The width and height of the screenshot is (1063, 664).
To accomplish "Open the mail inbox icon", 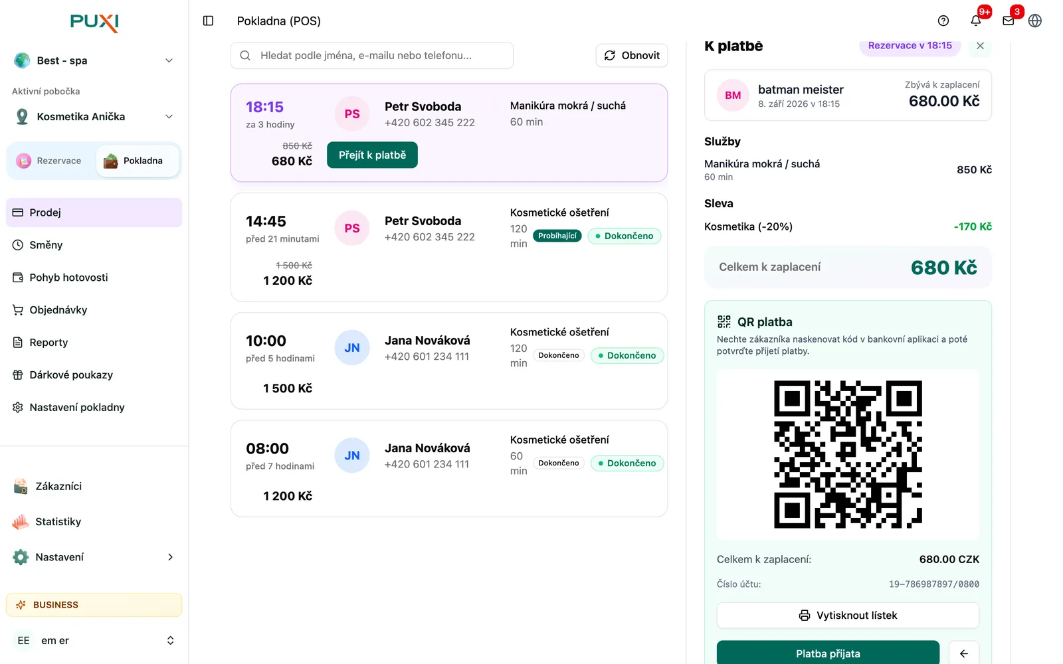I will click(x=1009, y=21).
